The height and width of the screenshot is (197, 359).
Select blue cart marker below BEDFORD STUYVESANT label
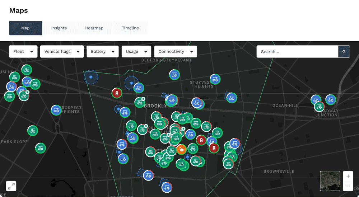[174, 75]
